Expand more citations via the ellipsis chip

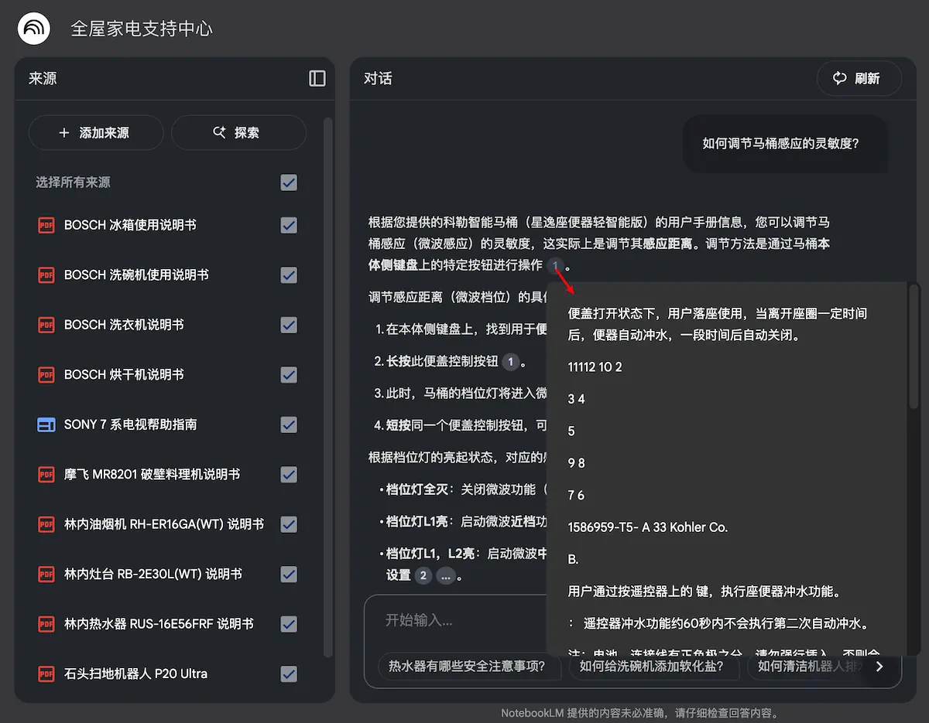coord(446,575)
